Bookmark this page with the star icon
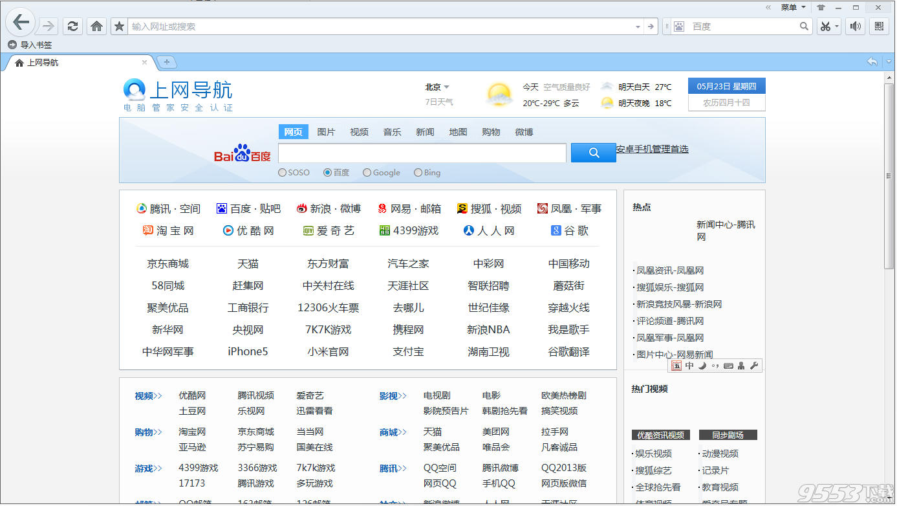The width and height of the screenshot is (897, 506). [119, 27]
